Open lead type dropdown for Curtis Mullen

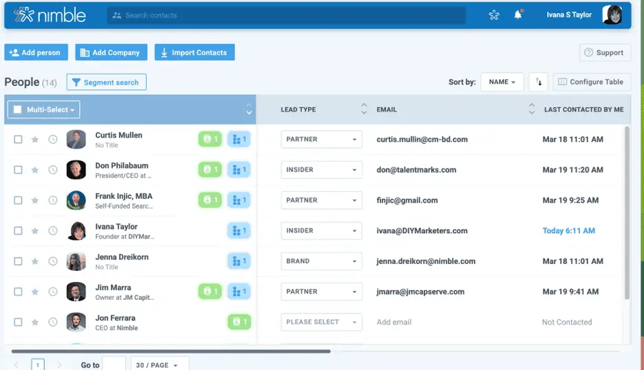(321, 140)
